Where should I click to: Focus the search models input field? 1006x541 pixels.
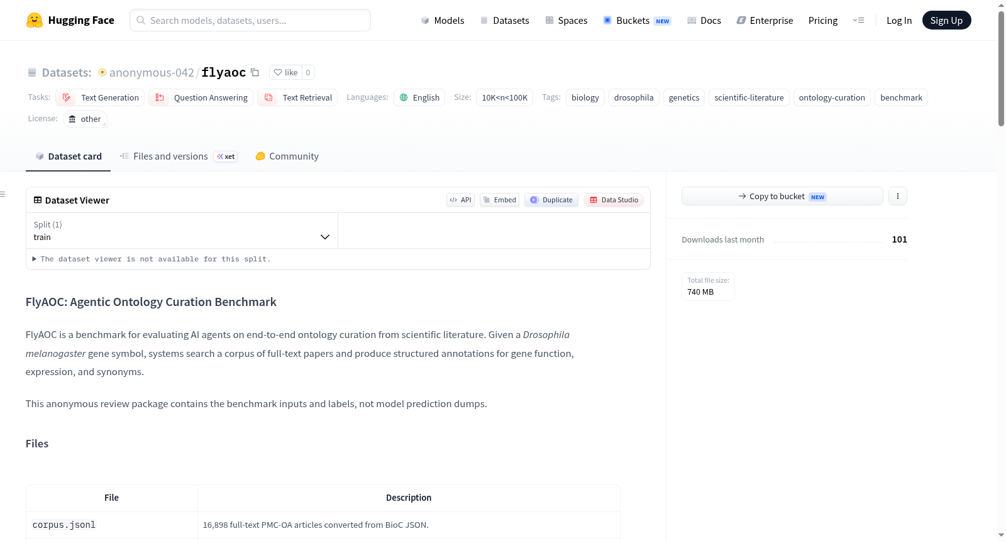point(250,20)
